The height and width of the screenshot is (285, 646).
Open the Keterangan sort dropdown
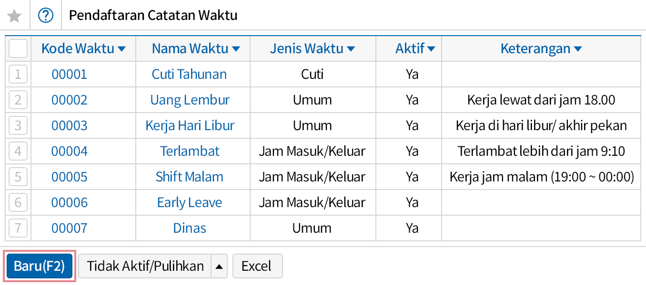[x=576, y=48]
